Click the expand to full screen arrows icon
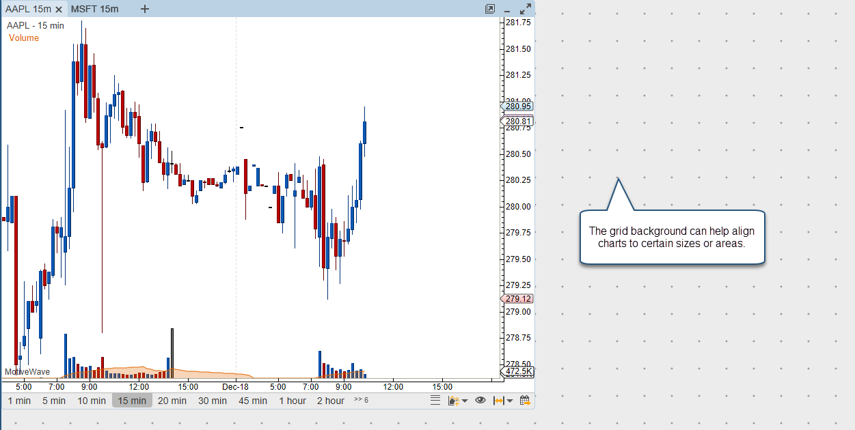The image size is (855, 430). tap(526, 9)
